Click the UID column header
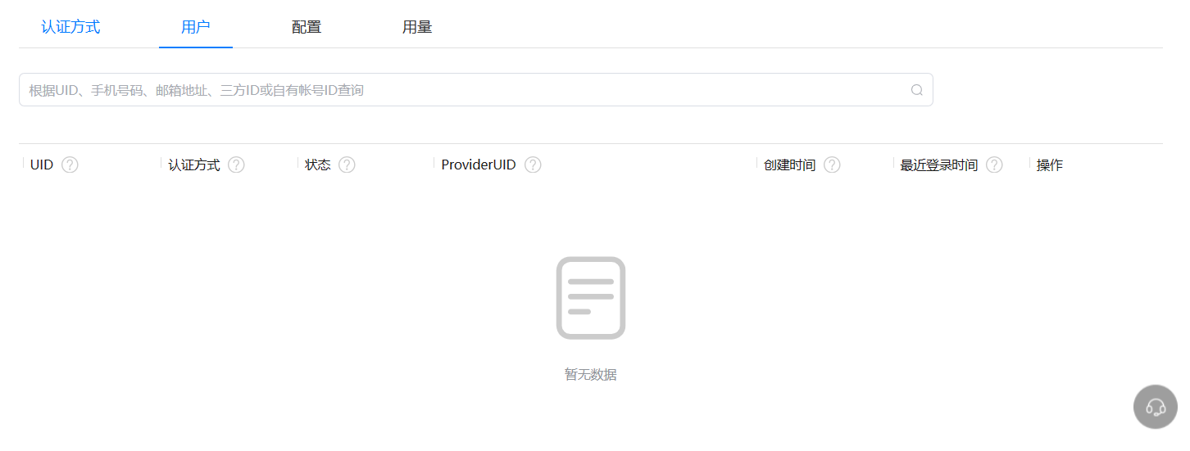 42,165
